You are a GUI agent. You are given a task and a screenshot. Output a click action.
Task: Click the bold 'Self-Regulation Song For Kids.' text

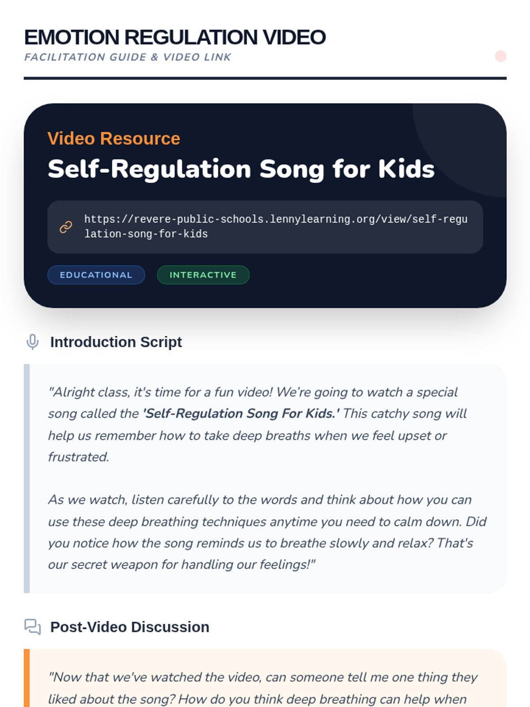241,414
